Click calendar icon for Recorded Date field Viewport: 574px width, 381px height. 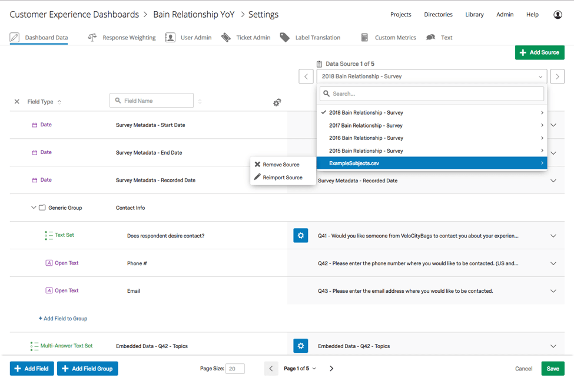pos(35,181)
